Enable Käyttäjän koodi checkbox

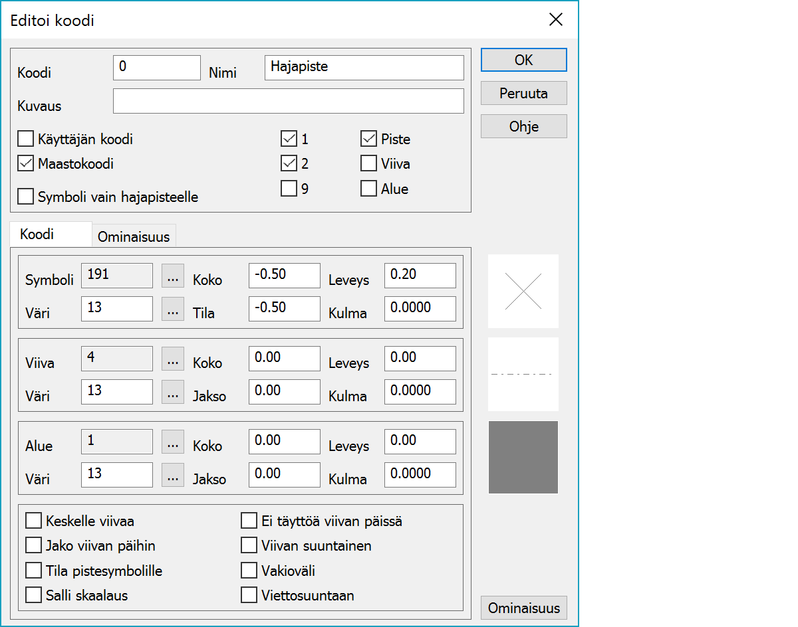[x=26, y=139]
